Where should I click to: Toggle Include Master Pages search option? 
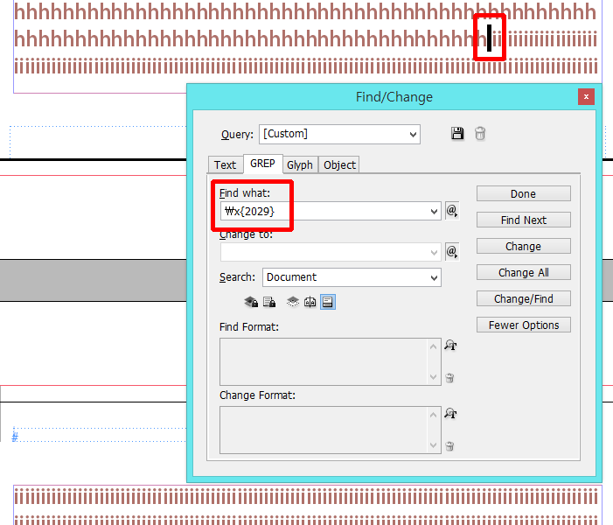310,302
